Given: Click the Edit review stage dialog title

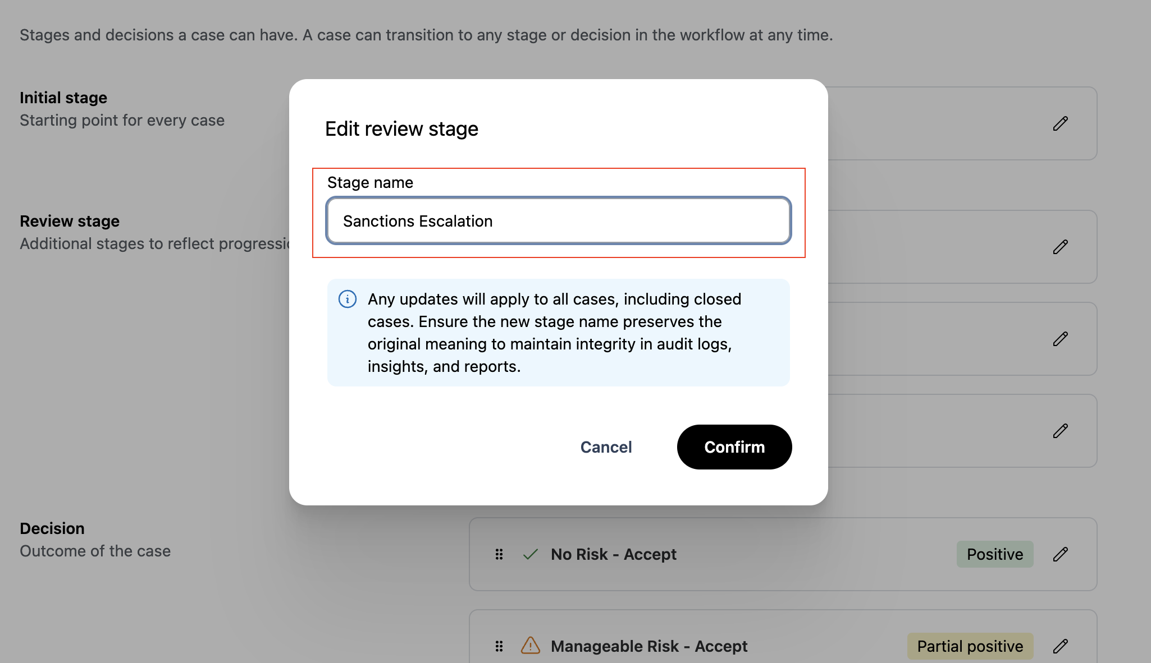Looking at the screenshot, I should click(x=401, y=129).
